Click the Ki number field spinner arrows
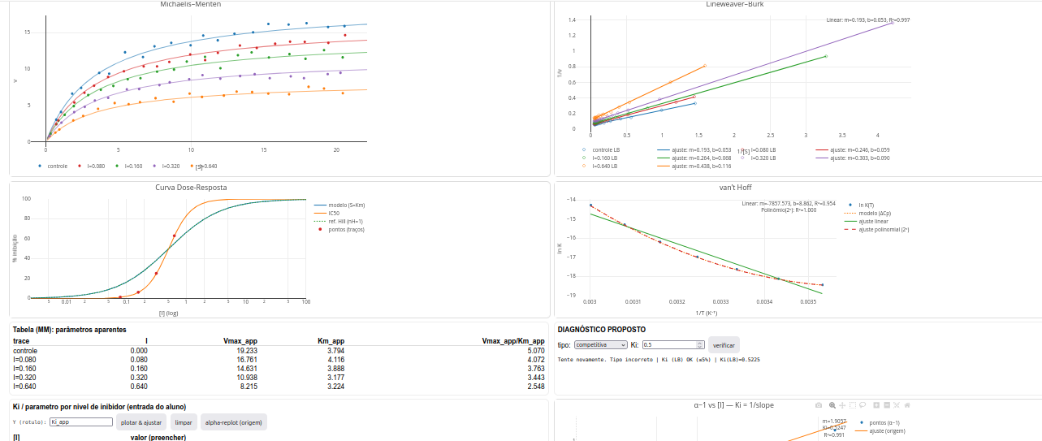This screenshot has height=441, width=1042. click(x=699, y=345)
